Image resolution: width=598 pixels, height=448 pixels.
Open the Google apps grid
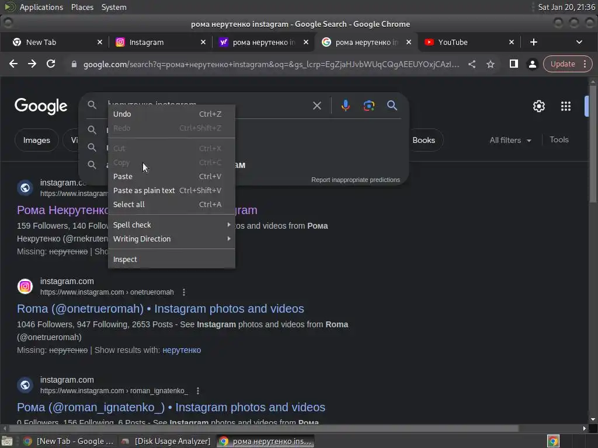tap(565, 106)
